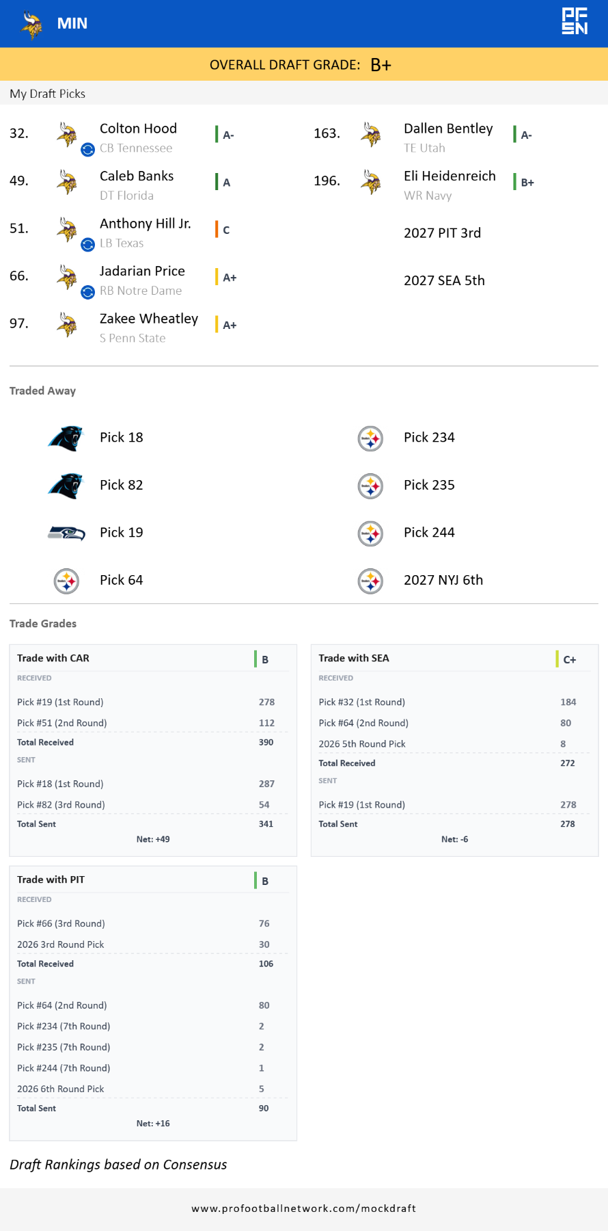Click the Steelers logo next to Pick 234
This screenshot has height=1231, width=608.
(370, 438)
